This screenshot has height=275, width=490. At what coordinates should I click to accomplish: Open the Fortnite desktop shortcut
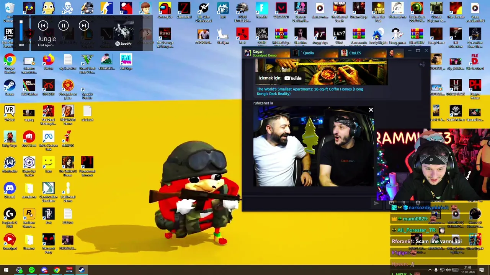[261, 10]
